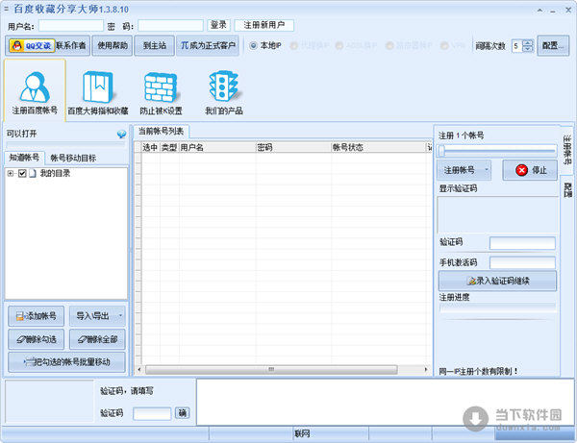This screenshot has height=443, width=577.
Task: Click the right scroll arrow of account list
Action: pos(426,369)
